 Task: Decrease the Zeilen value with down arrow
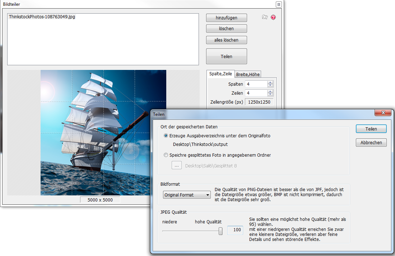(x=270, y=95)
